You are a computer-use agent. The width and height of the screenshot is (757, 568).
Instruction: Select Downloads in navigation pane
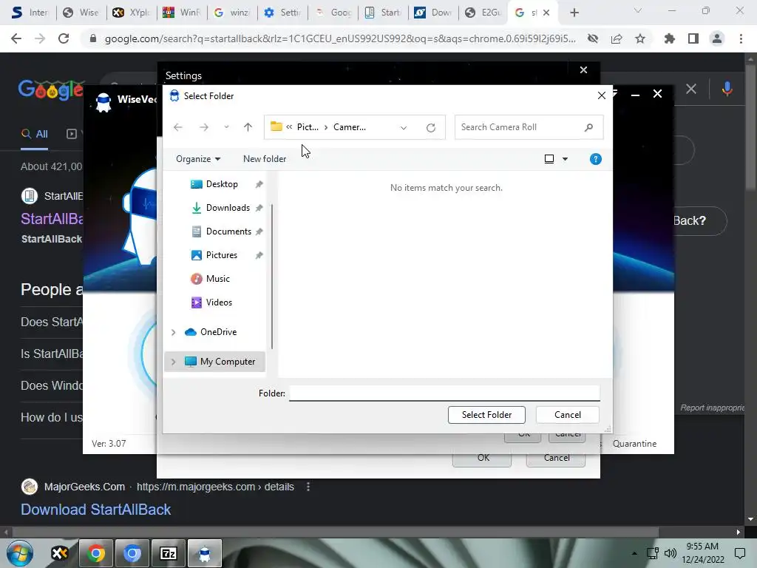point(228,208)
